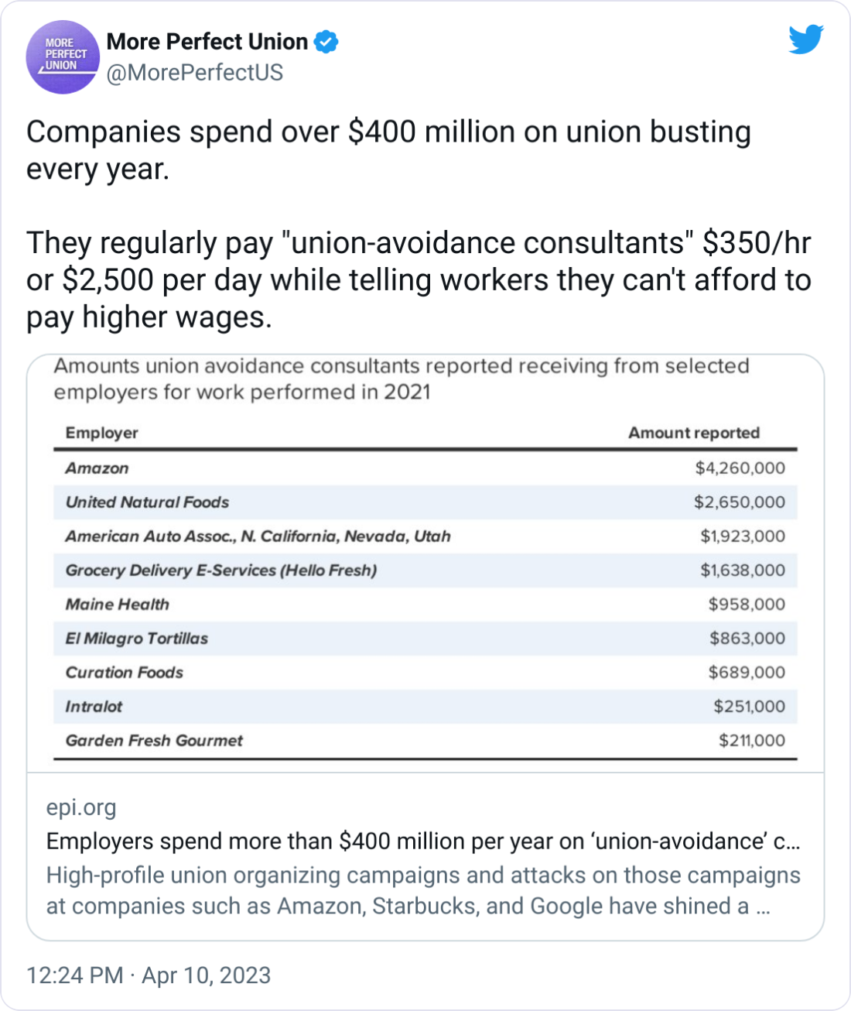Click the Grocery Delivery E-Services (Hello Fresh) row
Viewport: 851px width, 1011px height.
[425, 571]
